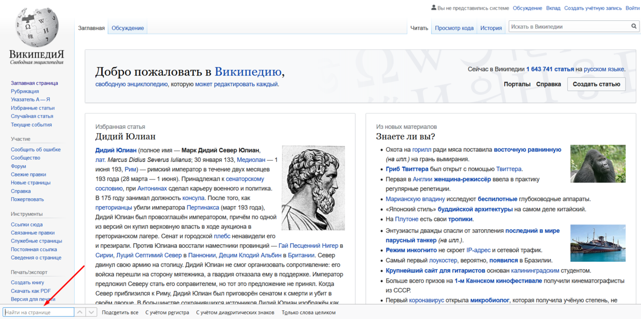Switch to the 'Просмотр кода' tab
Image resolution: width=641 pixels, height=319 pixels.
click(454, 28)
